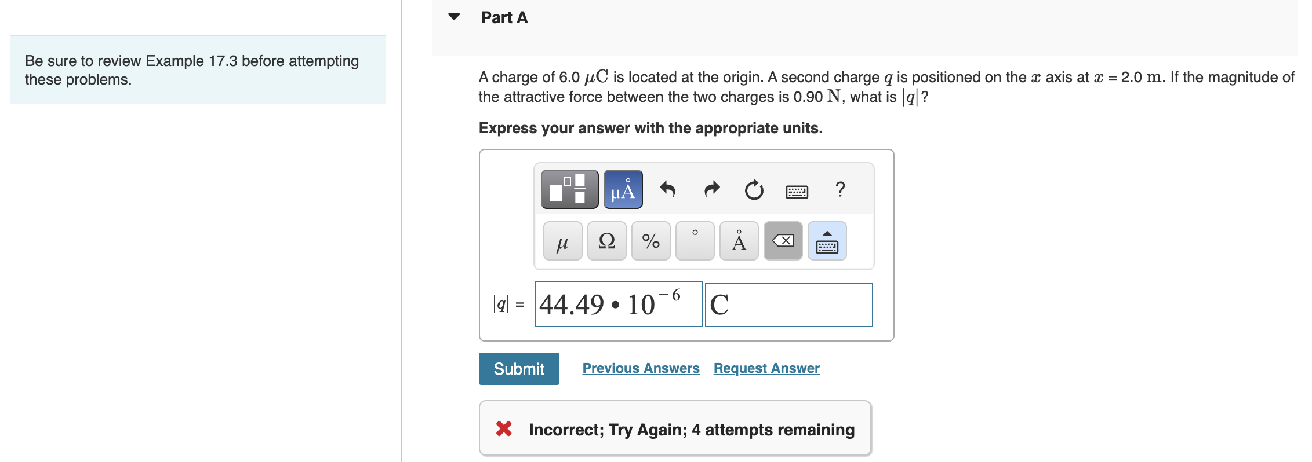This screenshot has height=462, width=1312.
Task: Click the redo arrow icon
Action: [711, 190]
